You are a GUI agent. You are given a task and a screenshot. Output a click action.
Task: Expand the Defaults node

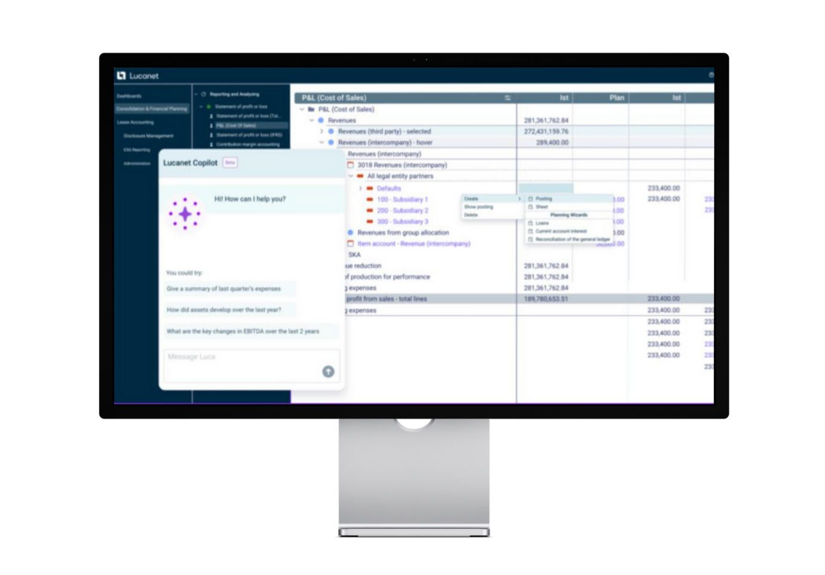[x=360, y=188]
